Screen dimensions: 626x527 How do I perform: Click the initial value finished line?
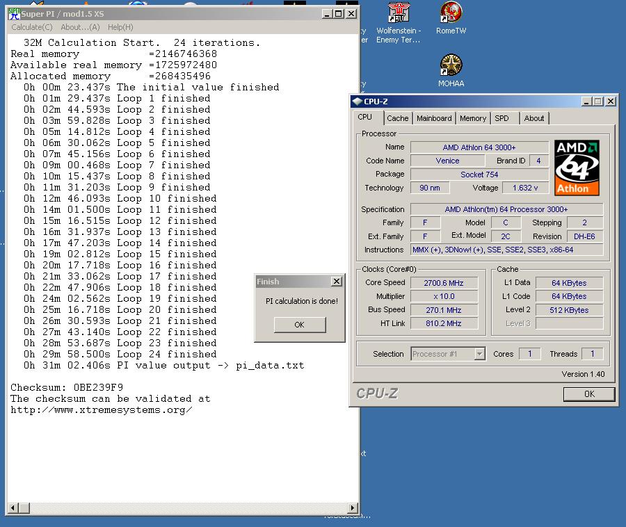(152, 88)
